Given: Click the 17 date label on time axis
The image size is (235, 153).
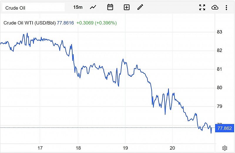Looking at the screenshot, I should (40, 148).
